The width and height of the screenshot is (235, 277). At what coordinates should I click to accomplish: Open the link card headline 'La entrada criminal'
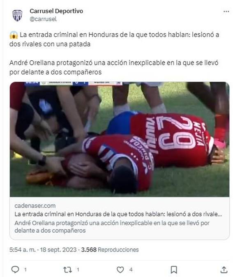[118, 214]
